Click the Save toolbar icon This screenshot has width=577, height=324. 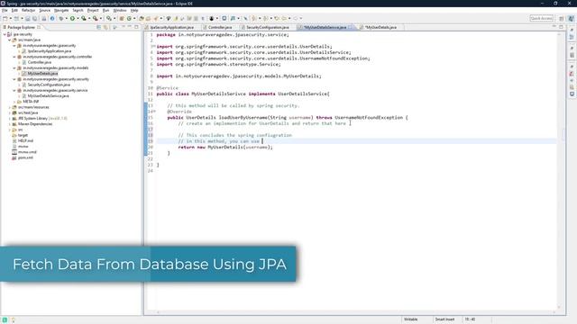(28, 18)
